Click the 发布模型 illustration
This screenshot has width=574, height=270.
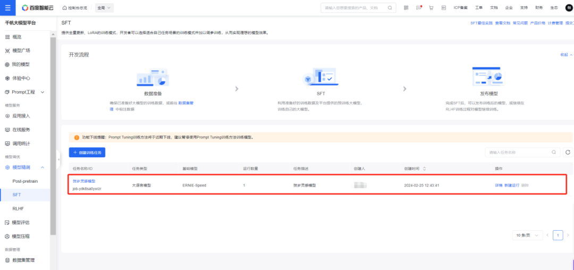coord(489,77)
